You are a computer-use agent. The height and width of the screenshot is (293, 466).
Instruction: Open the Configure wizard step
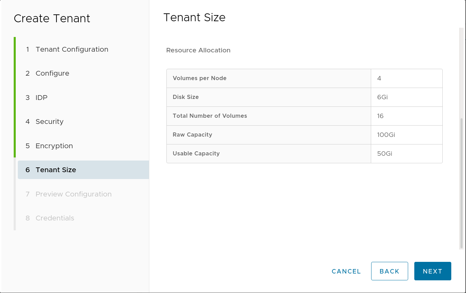pyautogui.click(x=52, y=73)
